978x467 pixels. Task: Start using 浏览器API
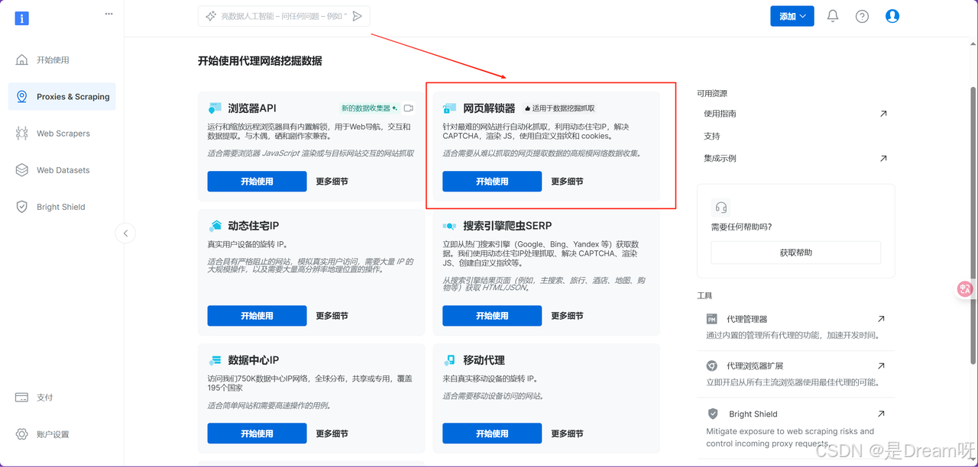point(257,182)
